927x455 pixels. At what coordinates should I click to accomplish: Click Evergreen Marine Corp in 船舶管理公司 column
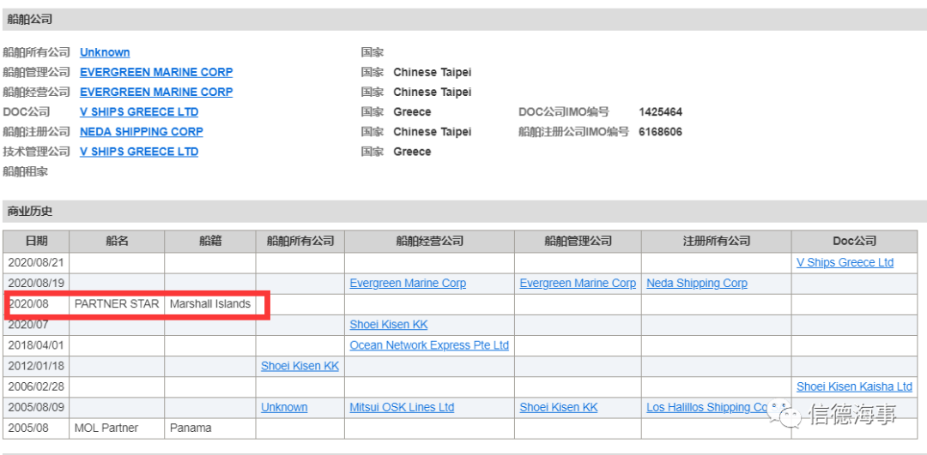[x=578, y=284]
